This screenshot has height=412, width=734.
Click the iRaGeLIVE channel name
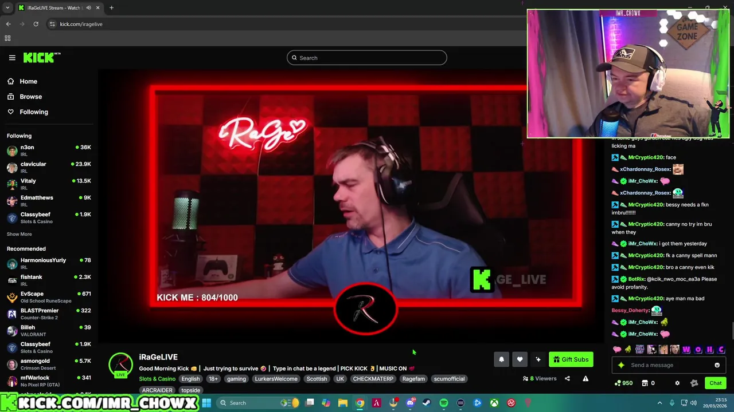click(x=158, y=357)
